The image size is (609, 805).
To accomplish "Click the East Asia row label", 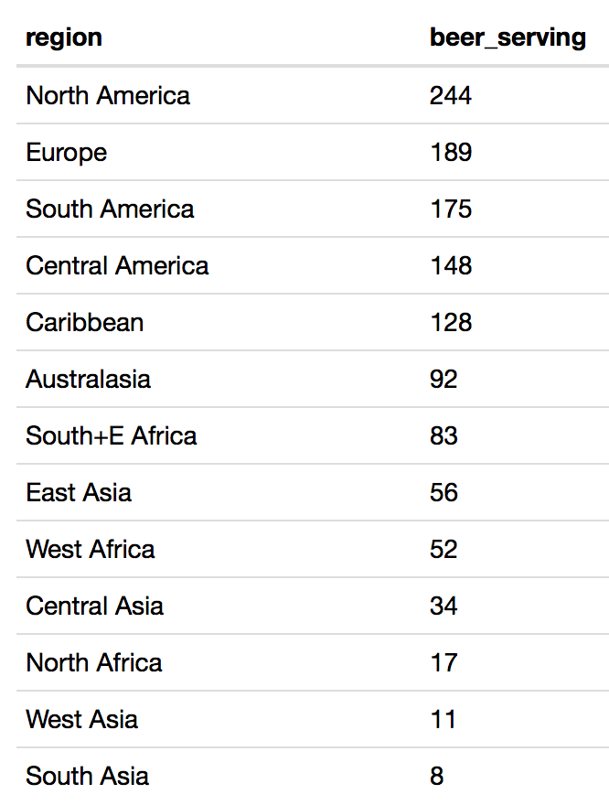I will [x=79, y=492].
